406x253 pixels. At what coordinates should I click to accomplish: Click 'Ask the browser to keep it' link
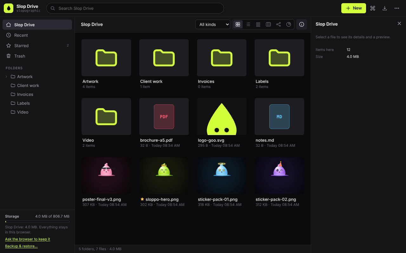(x=28, y=239)
